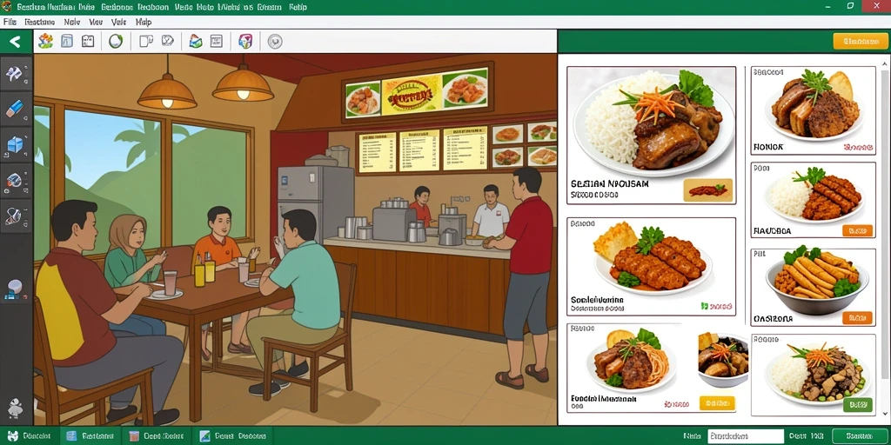Select the small dark bowl dish photo
Image resolution: width=891 pixels, height=445 pixels.
point(721,360)
